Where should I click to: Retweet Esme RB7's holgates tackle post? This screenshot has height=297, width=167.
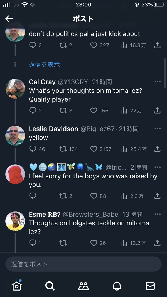(63, 243)
